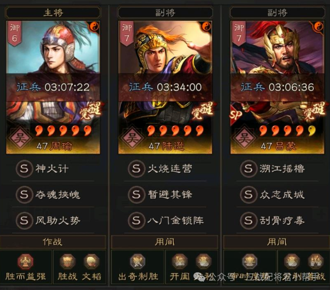
Task: Click the 胜而益强 hexagon icon
Action: (25, 261)
